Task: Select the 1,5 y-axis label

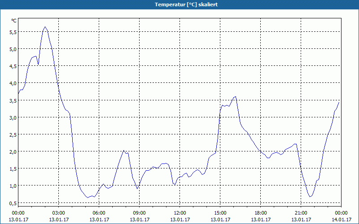Action: tap(13, 169)
